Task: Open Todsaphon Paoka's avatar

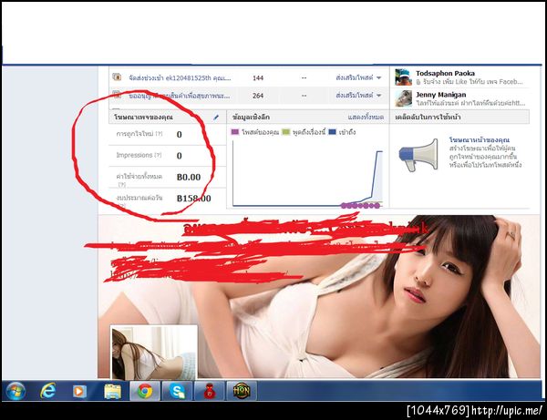Action: point(403,77)
